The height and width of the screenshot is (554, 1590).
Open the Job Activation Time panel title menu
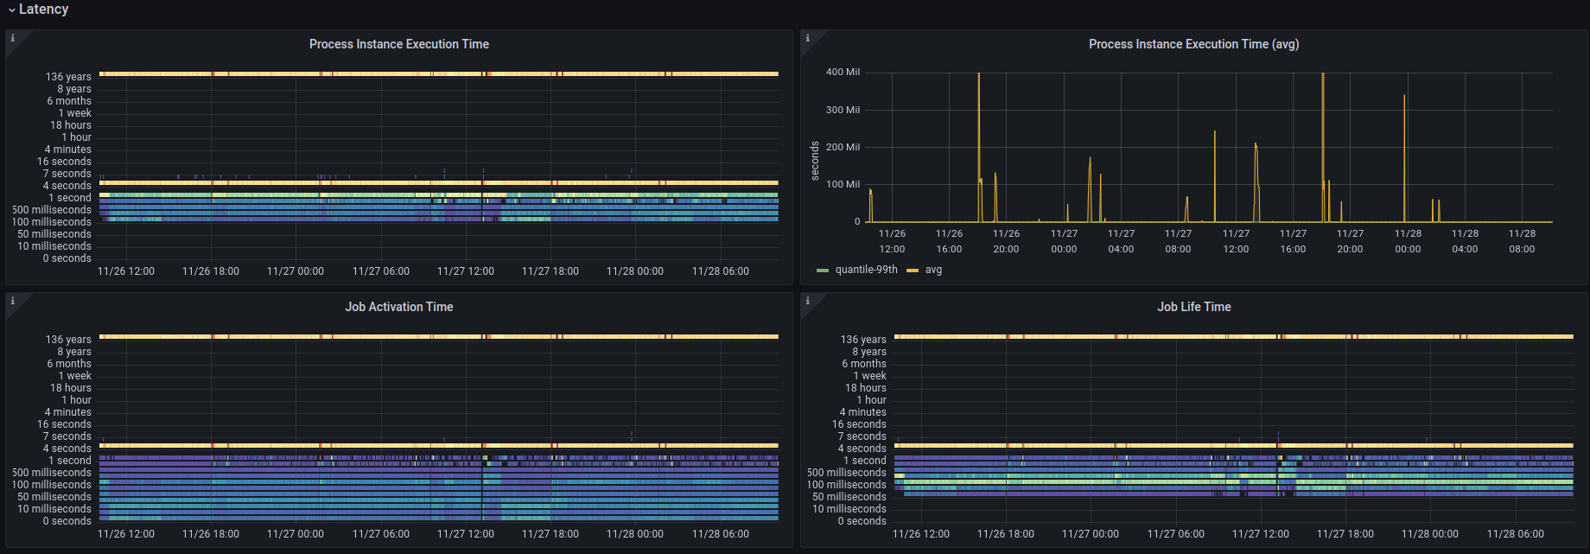(399, 307)
